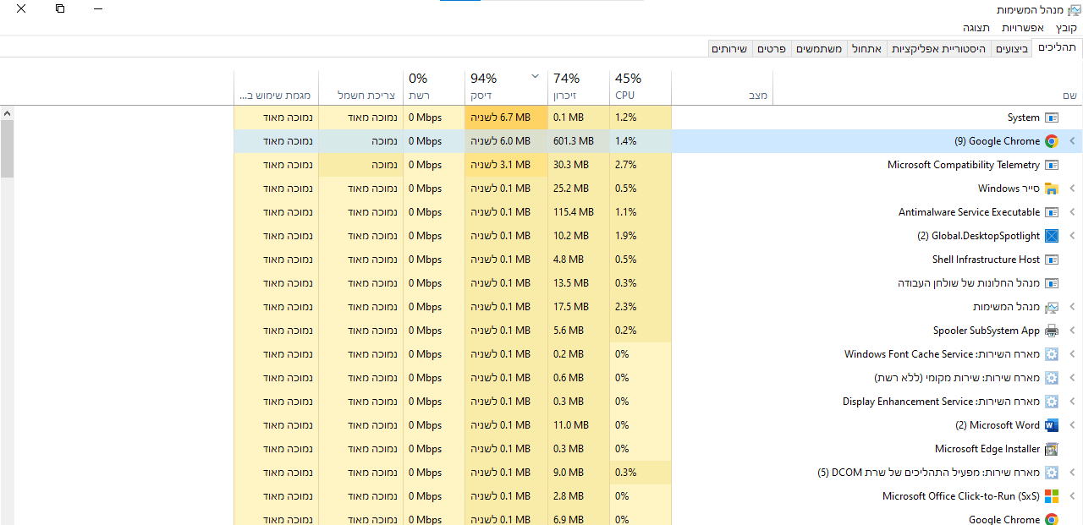Click the scrollbar up arrow
Viewport: 1083px width, 525px height.
[x=7, y=113]
